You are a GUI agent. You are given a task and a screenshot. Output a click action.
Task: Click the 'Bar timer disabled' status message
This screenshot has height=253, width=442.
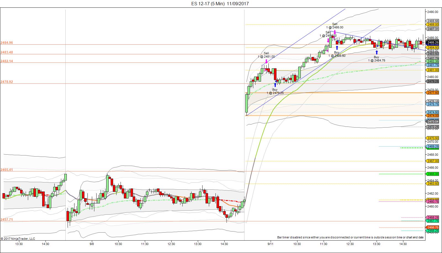click(350, 237)
